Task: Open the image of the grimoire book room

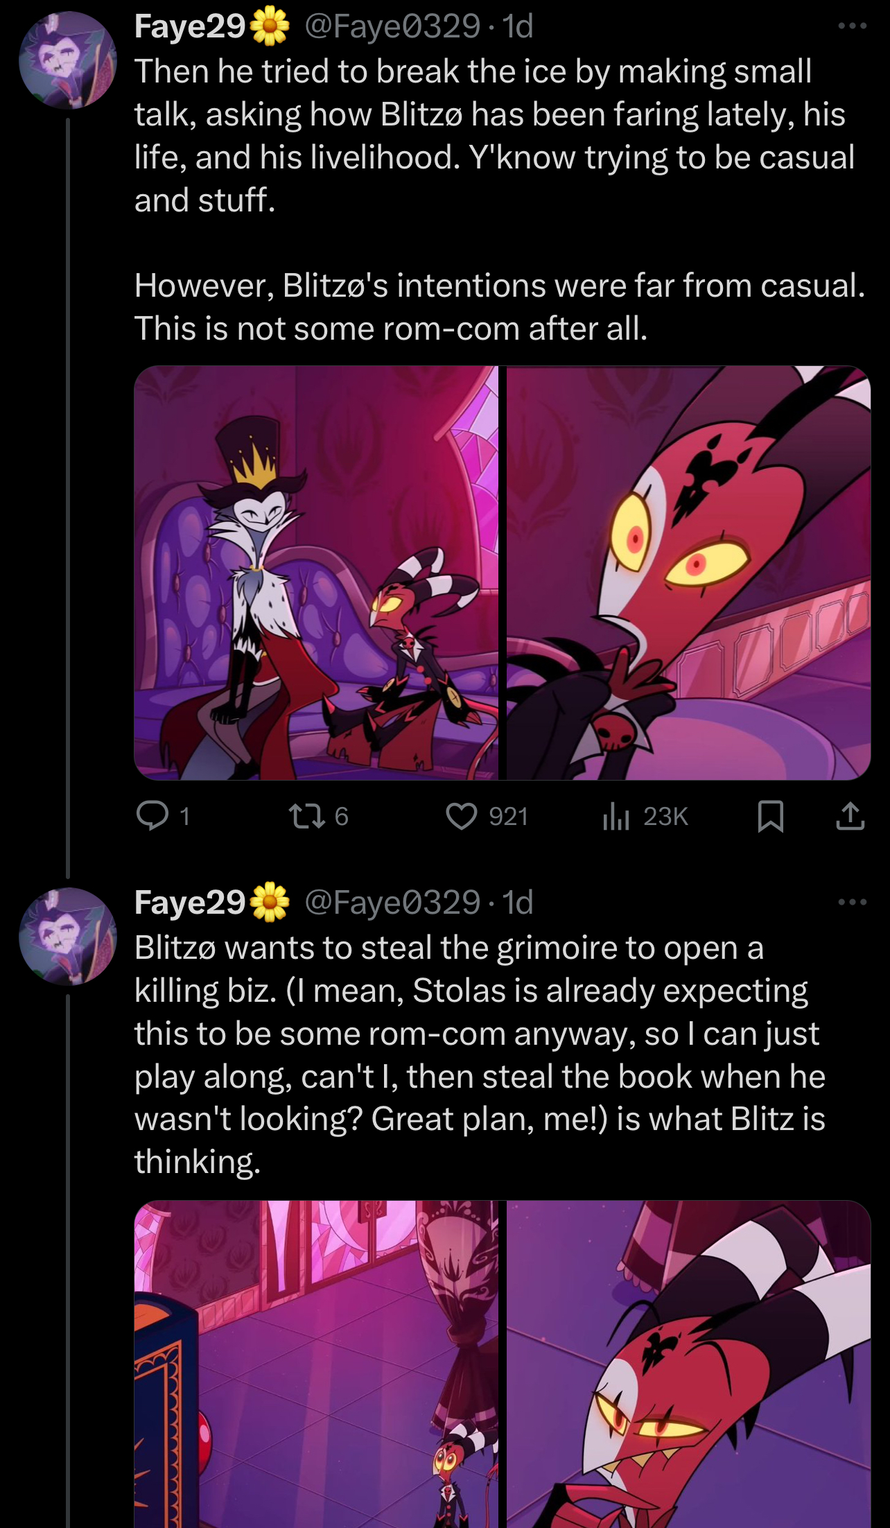Action: point(316,1364)
